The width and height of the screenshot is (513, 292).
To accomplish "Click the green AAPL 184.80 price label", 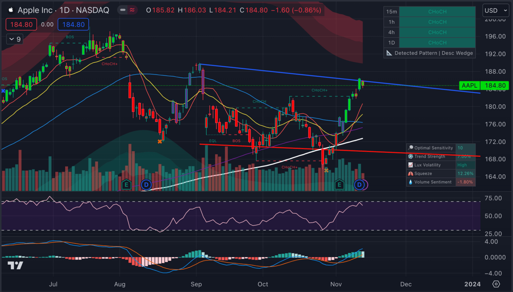I will click(x=484, y=86).
